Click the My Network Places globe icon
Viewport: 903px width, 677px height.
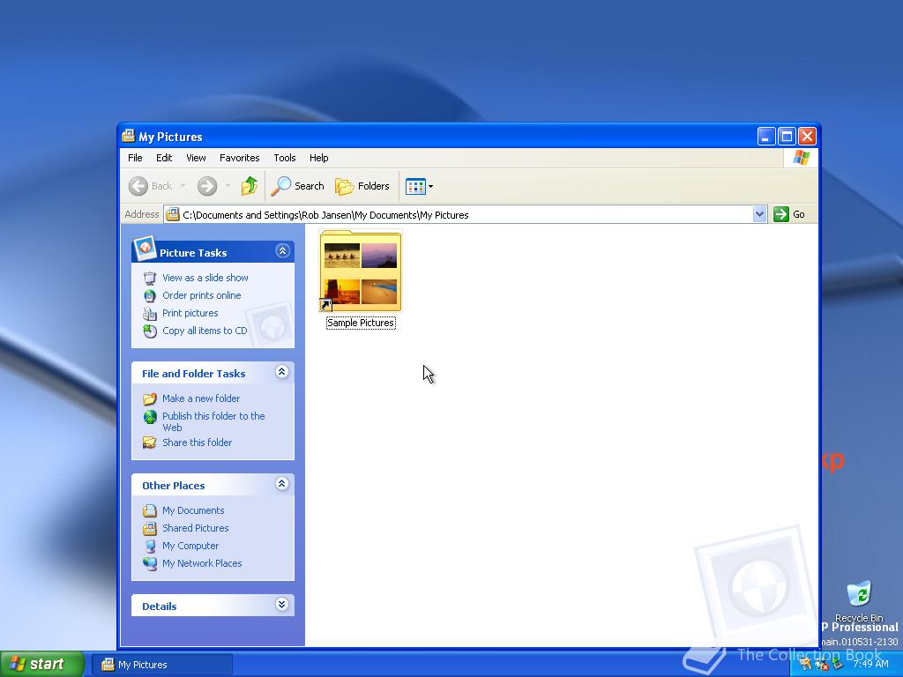150,563
